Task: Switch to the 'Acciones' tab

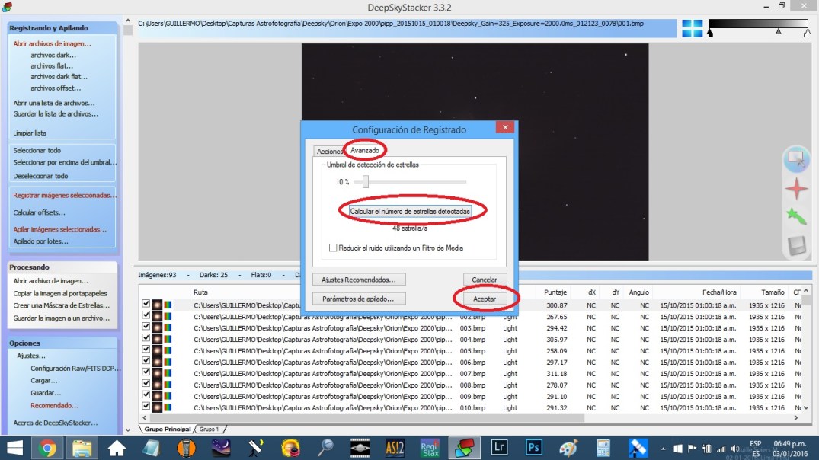Action: 330,151
